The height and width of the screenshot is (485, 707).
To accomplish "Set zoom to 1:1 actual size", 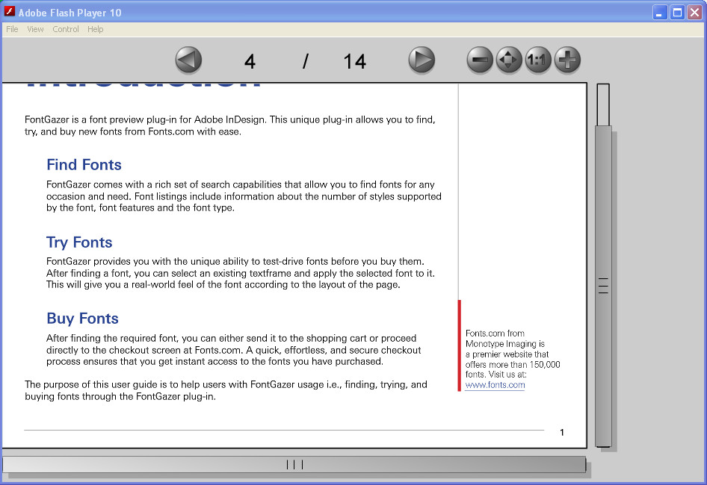I will tap(538, 60).
